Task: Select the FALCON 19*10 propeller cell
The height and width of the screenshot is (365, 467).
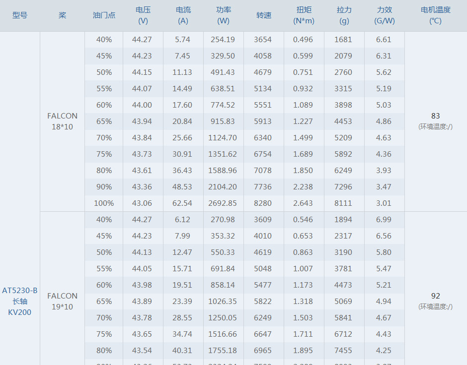Action: [62, 301]
